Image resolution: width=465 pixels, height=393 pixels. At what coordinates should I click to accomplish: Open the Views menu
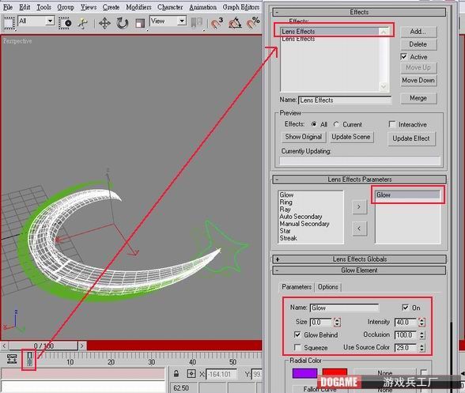(89, 7)
